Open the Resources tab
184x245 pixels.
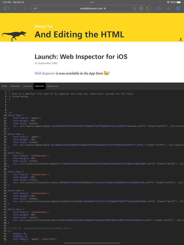click(53, 86)
